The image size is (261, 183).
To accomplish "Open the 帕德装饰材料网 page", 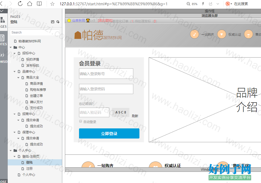I will (30, 41).
